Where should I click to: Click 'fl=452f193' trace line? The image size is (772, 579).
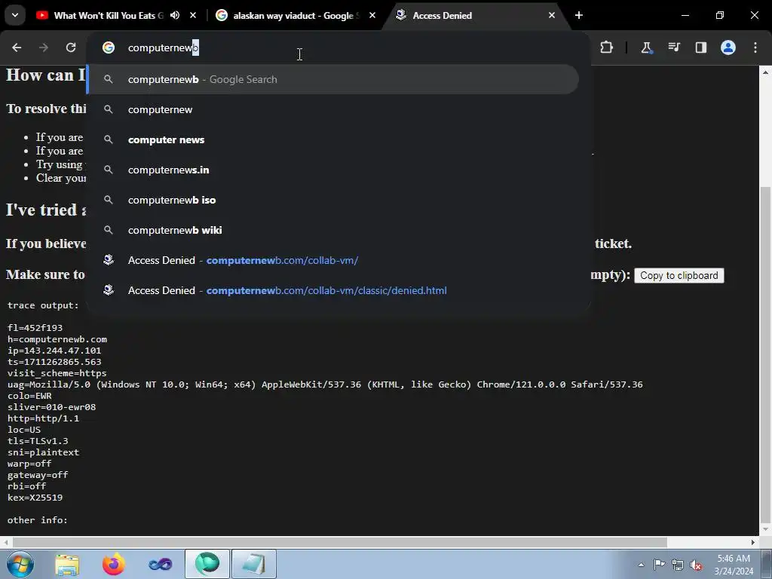(35, 328)
